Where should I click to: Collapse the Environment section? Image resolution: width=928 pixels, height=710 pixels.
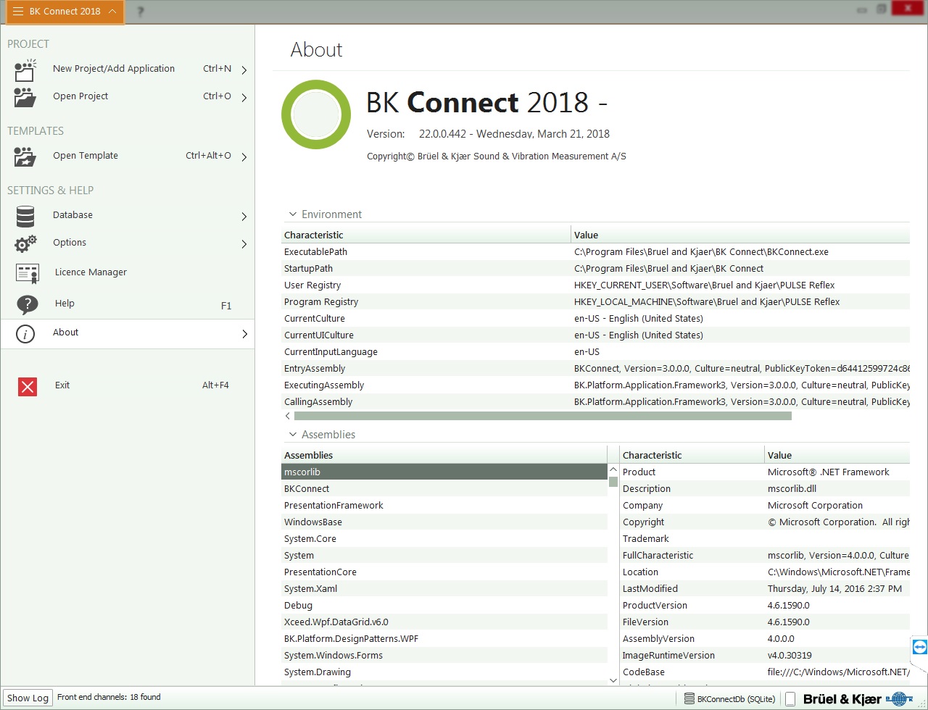293,214
